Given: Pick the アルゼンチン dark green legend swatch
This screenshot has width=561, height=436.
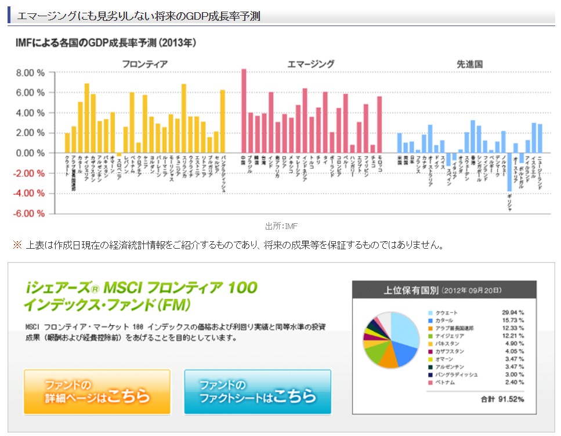Looking at the screenshot, I should pos(430,367).
